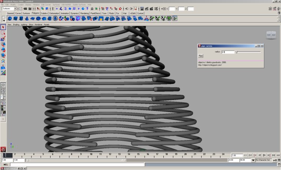The image size is (281, 170).
Task: Open the Curves shelf tab
Action: [x=18, y=13]
